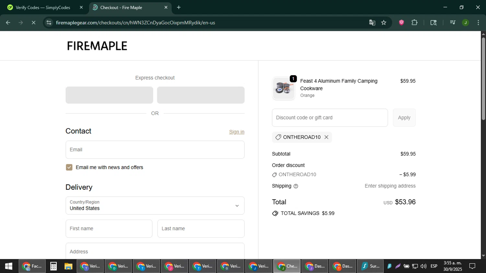Click the scrollbar down arrow

[483, 256]
